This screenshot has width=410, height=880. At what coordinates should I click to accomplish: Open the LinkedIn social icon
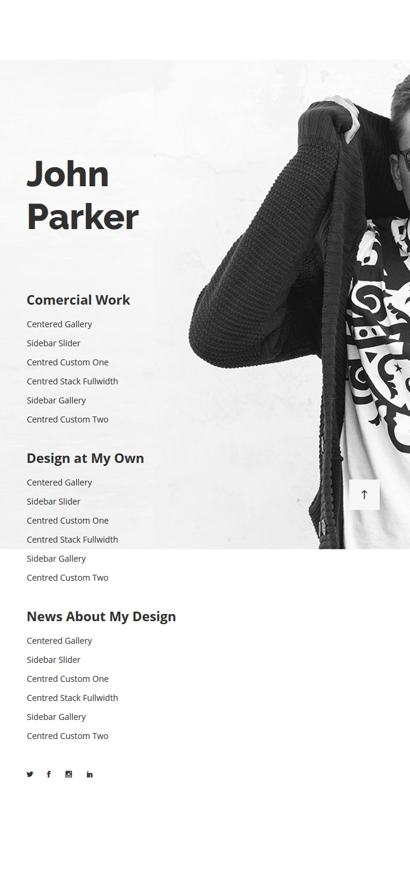click(89, 774)
